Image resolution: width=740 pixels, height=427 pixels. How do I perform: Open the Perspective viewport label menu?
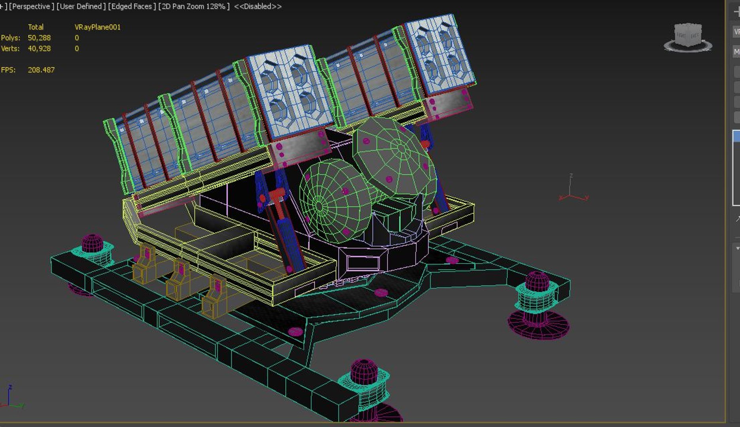31,6
